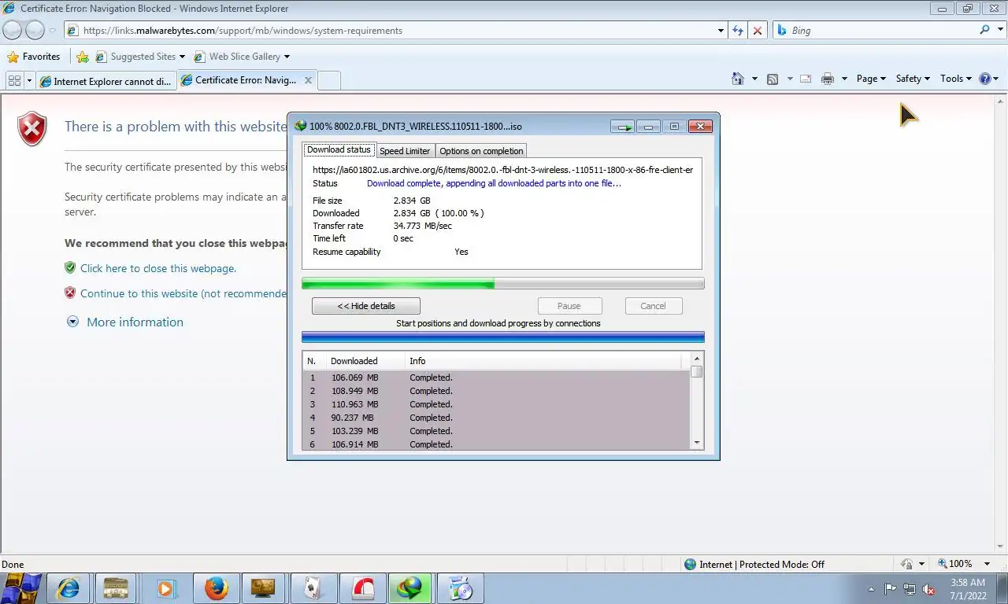Click here to close this webpage link
This screenshot has width=1008, height=604.
pyautogui.click(x=158, y=268)
